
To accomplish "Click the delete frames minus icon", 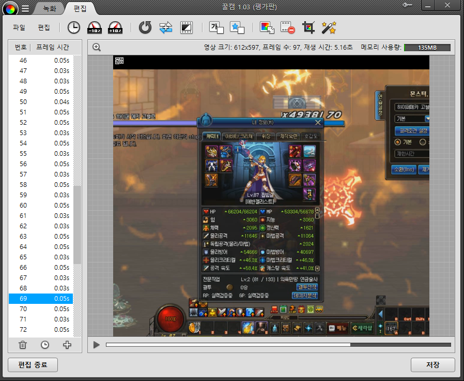I will point(288,27).
